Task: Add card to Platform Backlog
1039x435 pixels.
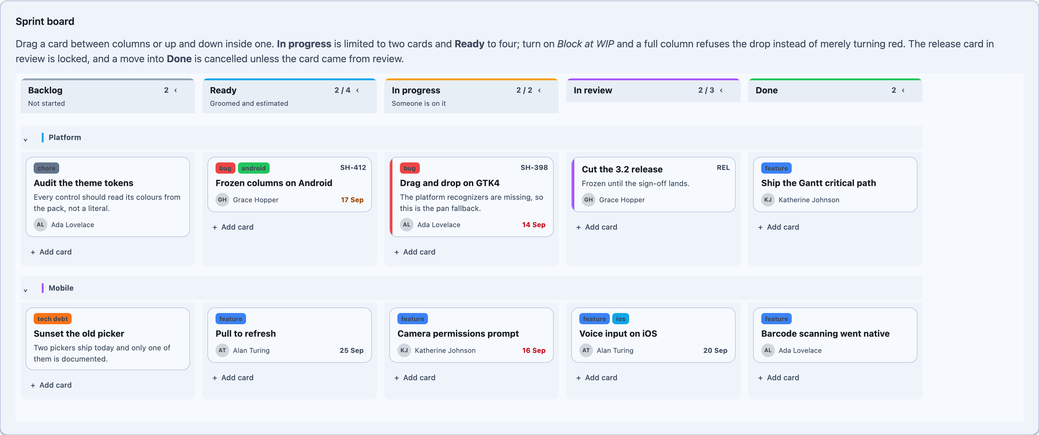Action: click(51, 252)
